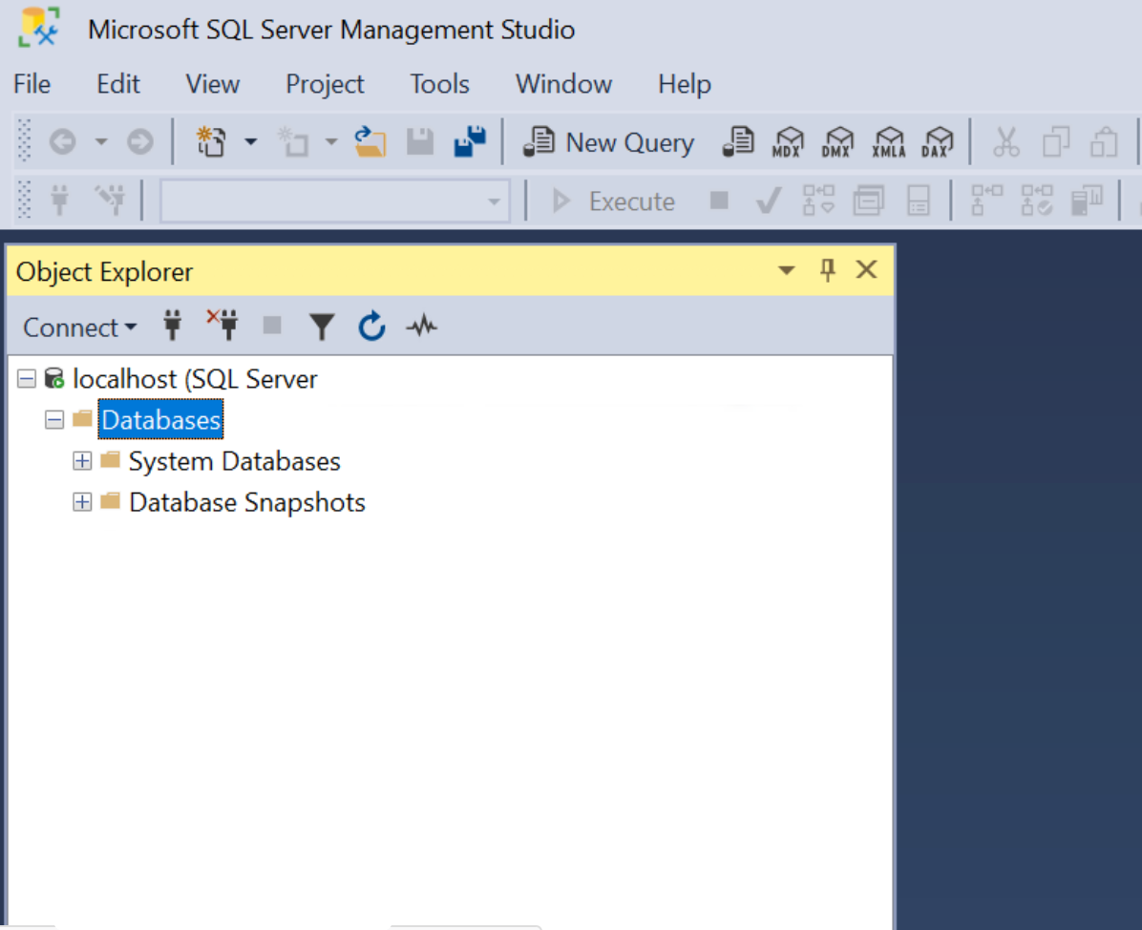This screenshot has height=930, width=1142.
Task: Open the Navigate Backward history dropdown
Action: [100, 141]
